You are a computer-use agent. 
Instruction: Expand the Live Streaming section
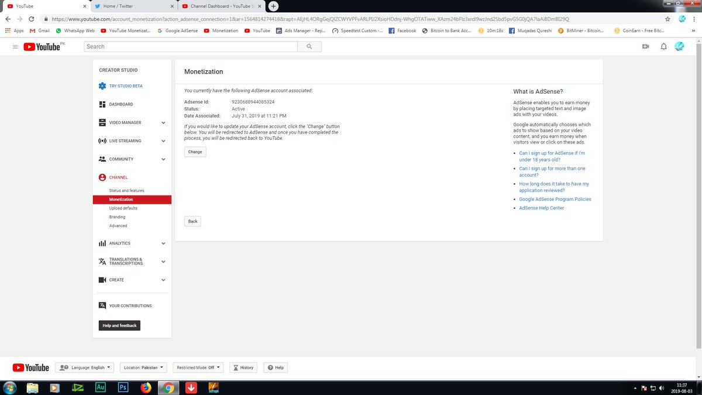163,141
